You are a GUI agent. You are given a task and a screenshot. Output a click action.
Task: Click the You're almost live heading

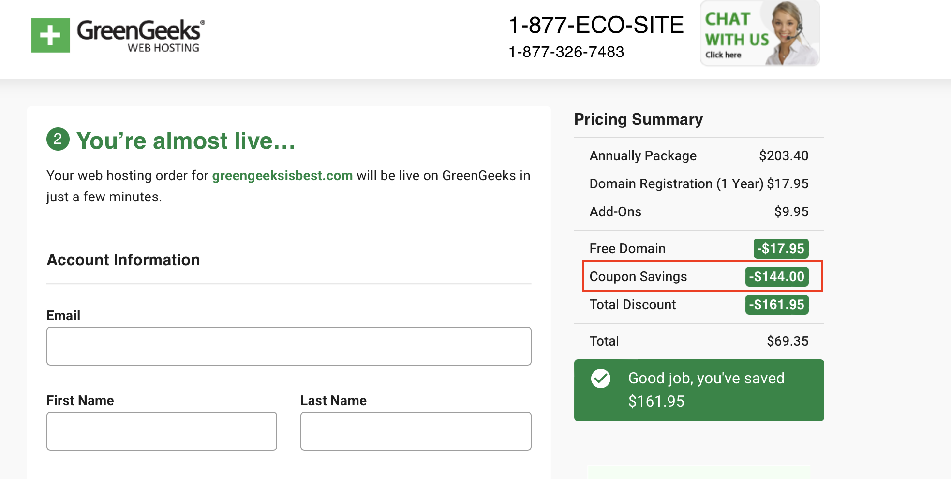[186, 141]
